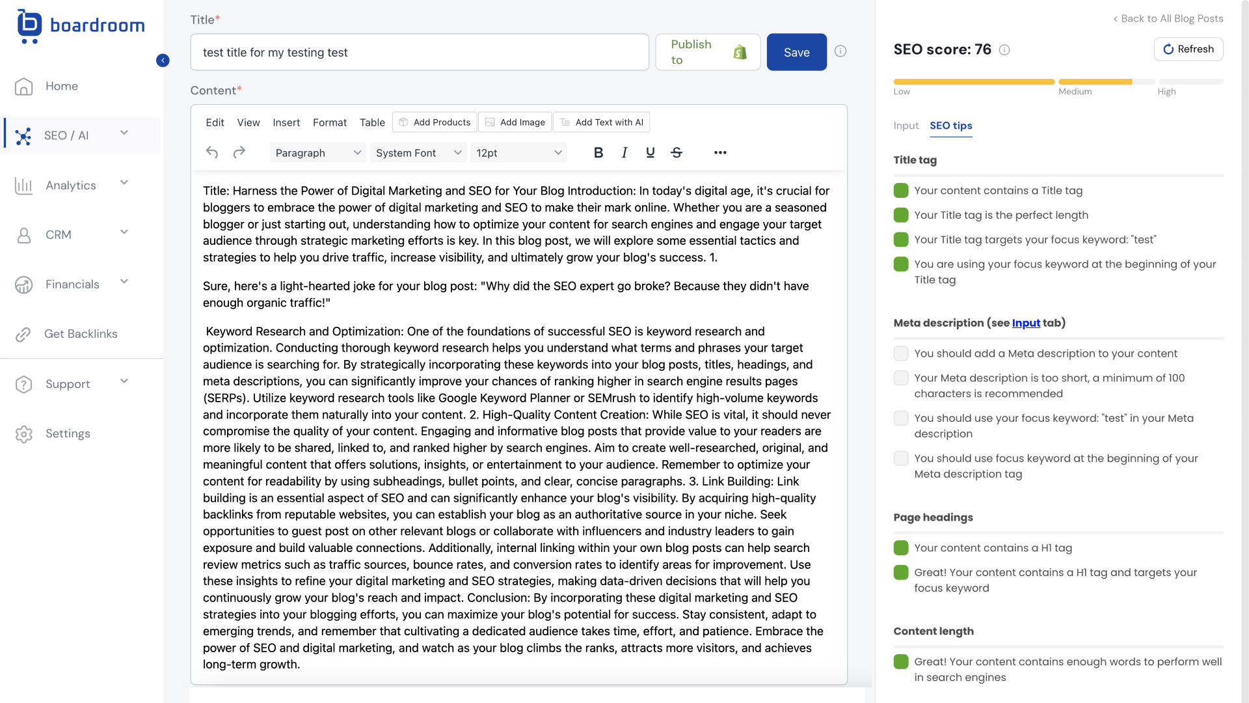The image size is (1249, 703).
Task: Toggle Meta description minimum length checkbox
Action: [901, 378]
